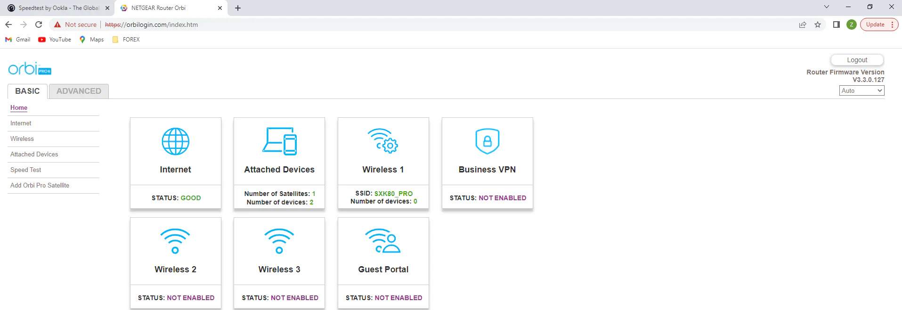
Task: Click the Chrome Update button
Action: pyautogui.click(x=875, y=24)
